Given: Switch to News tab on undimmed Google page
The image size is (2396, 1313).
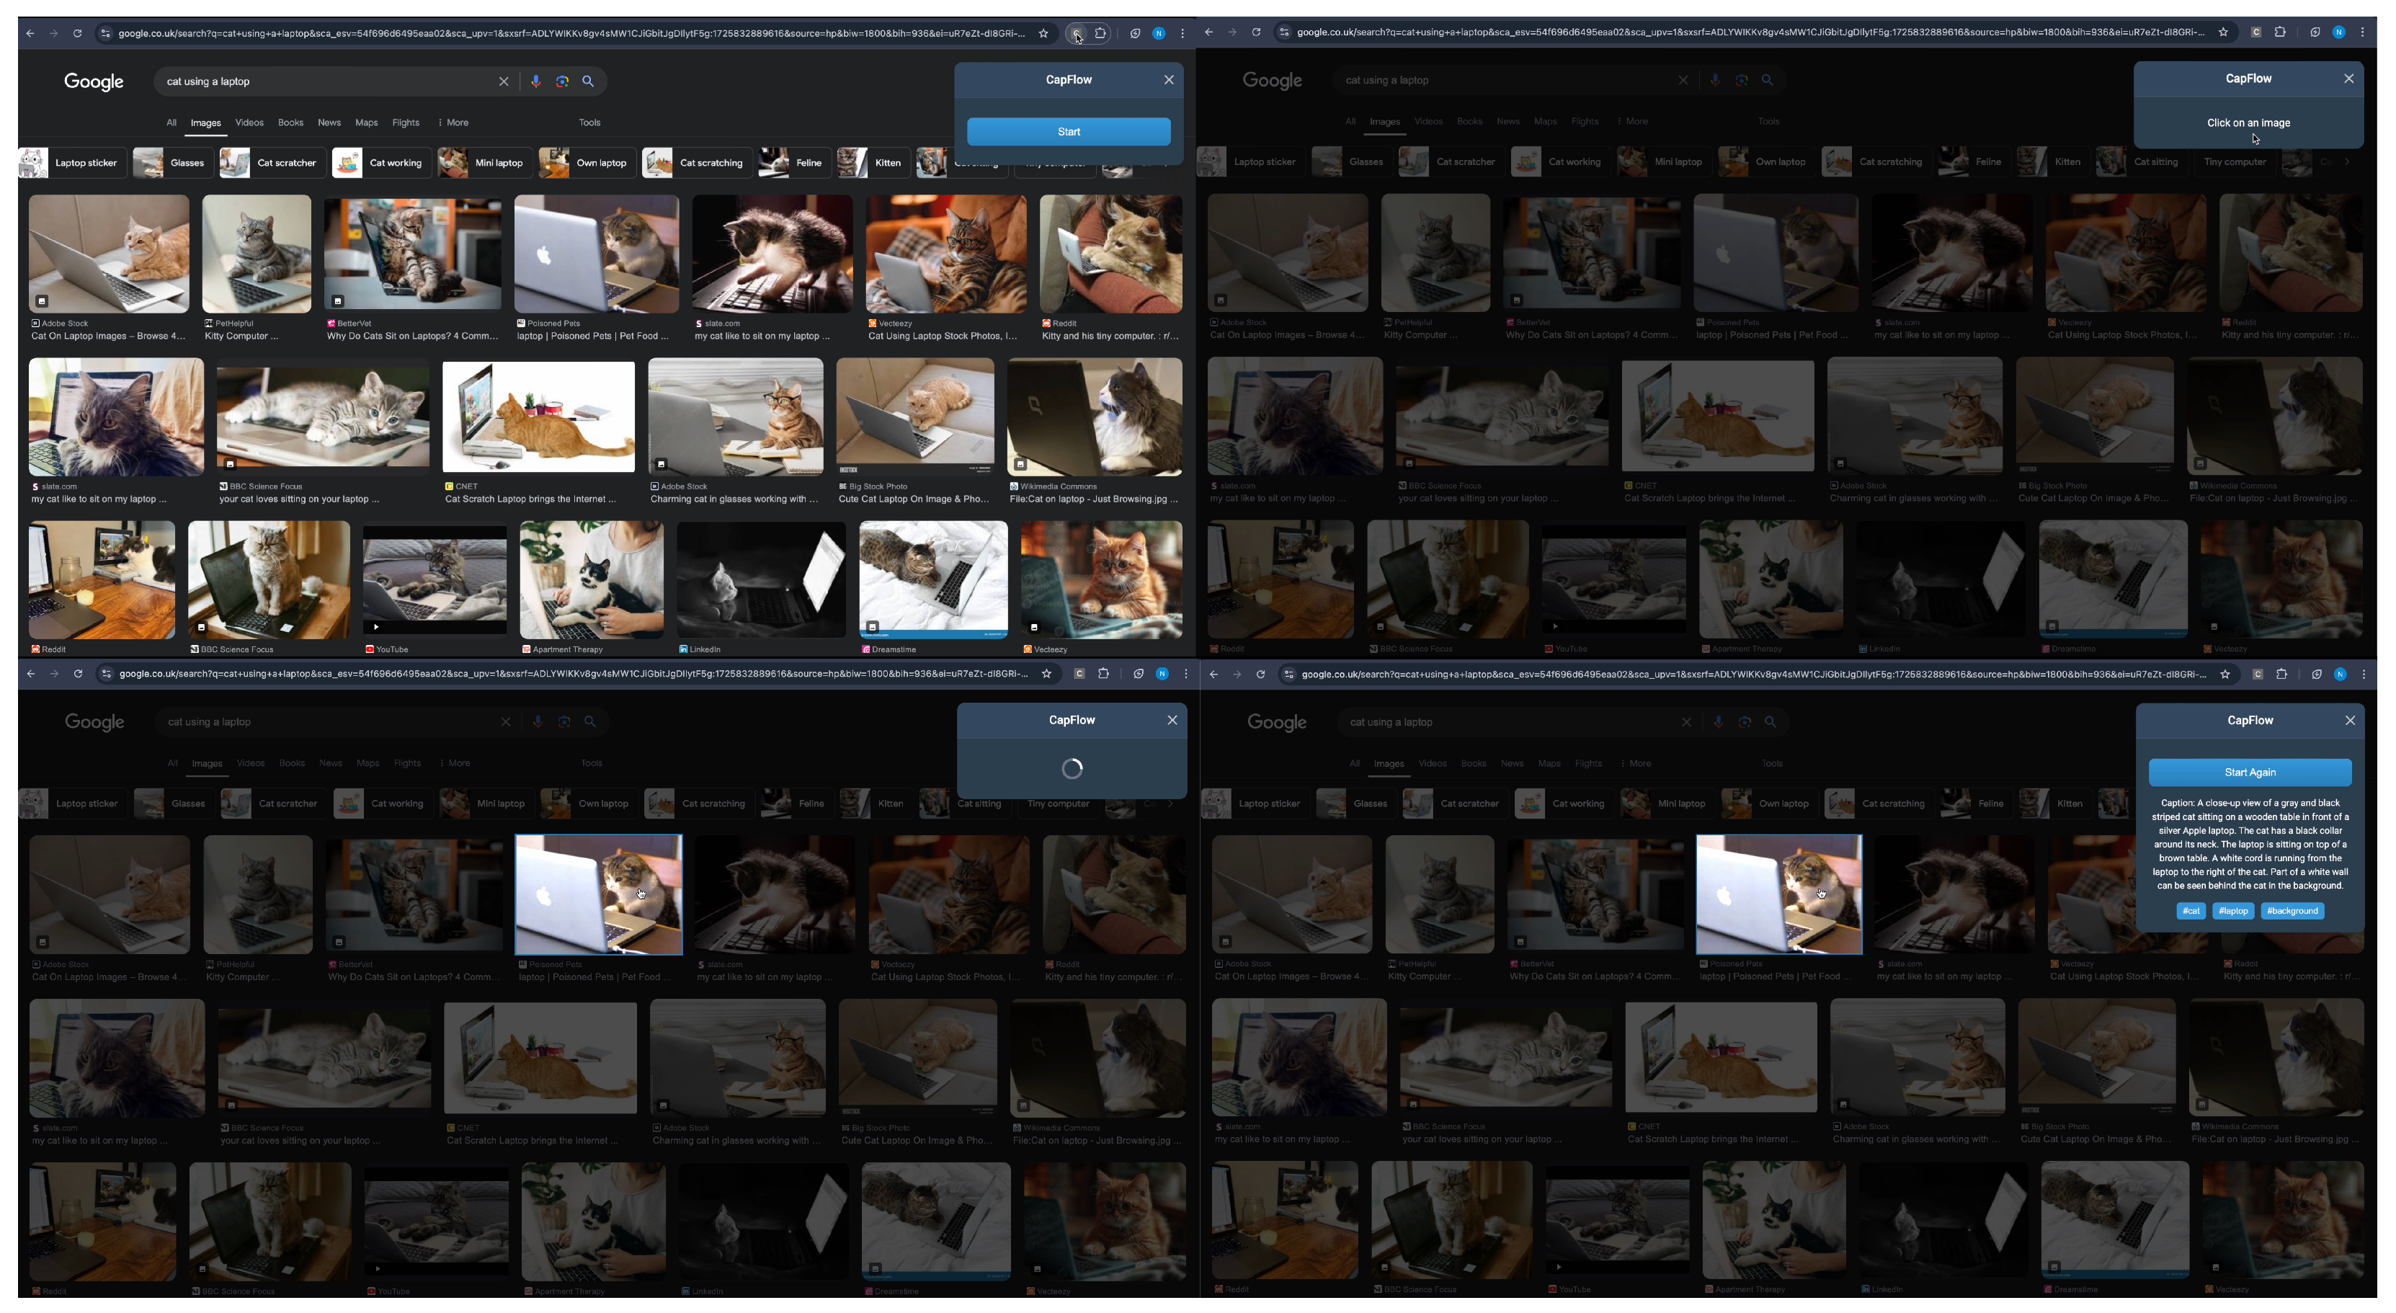Looking at the screenshot, I should (329, 123).
